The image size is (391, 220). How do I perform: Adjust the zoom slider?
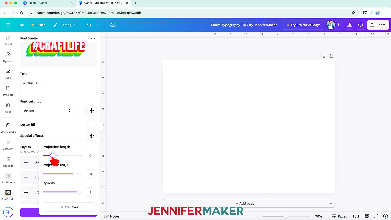(286, 216)
